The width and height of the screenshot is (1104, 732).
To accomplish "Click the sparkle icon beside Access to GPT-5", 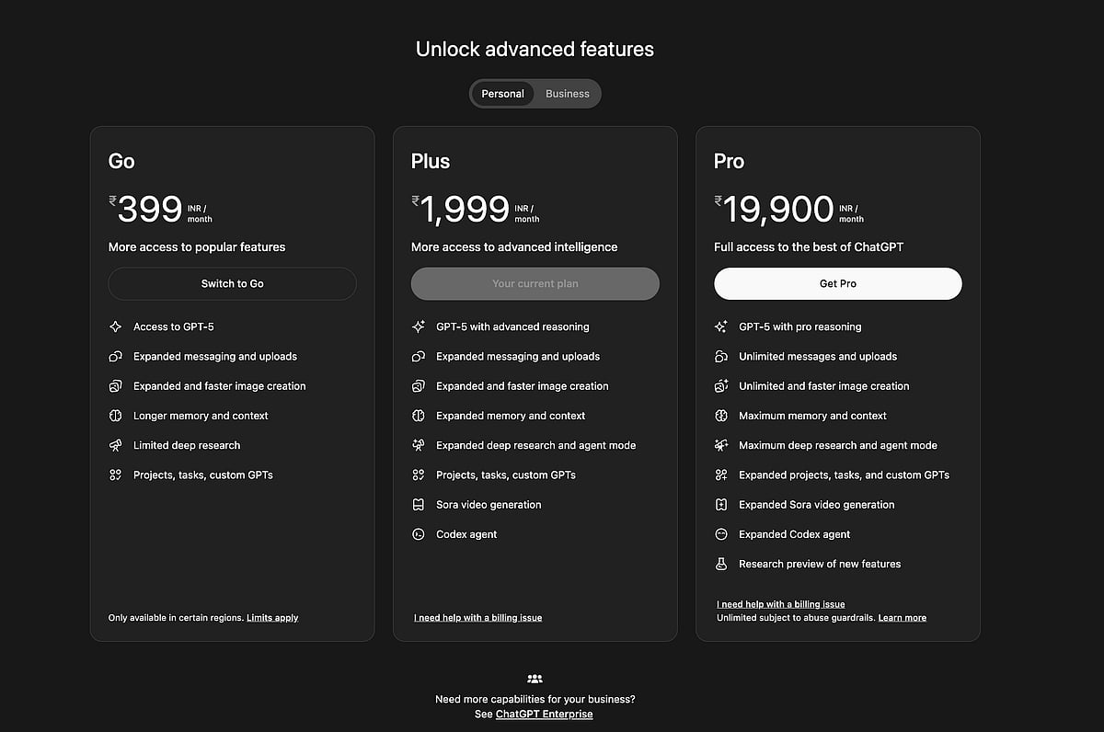I will (x=115, y=326).
